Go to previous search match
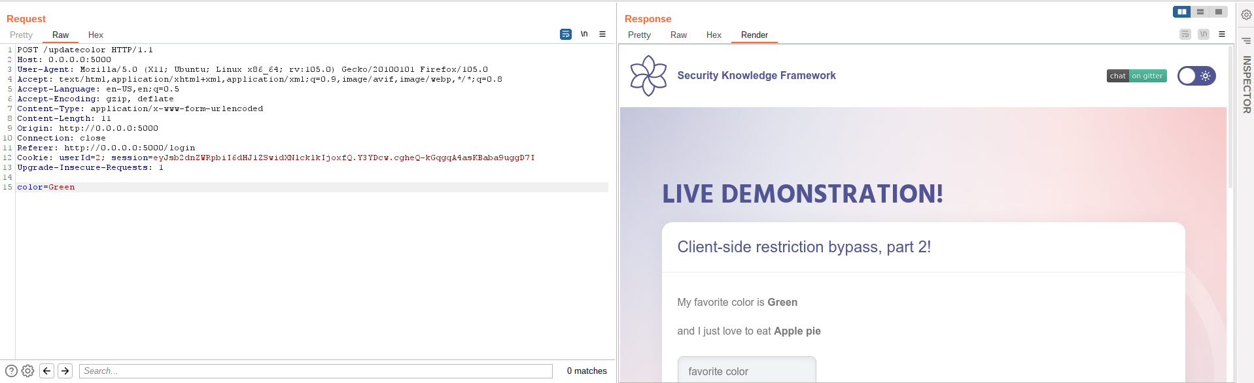Viewport: 1254px width, 383px height. pos(46,371)
